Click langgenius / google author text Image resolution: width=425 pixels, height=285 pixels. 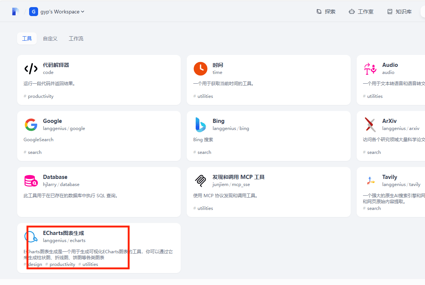[64, 128]
